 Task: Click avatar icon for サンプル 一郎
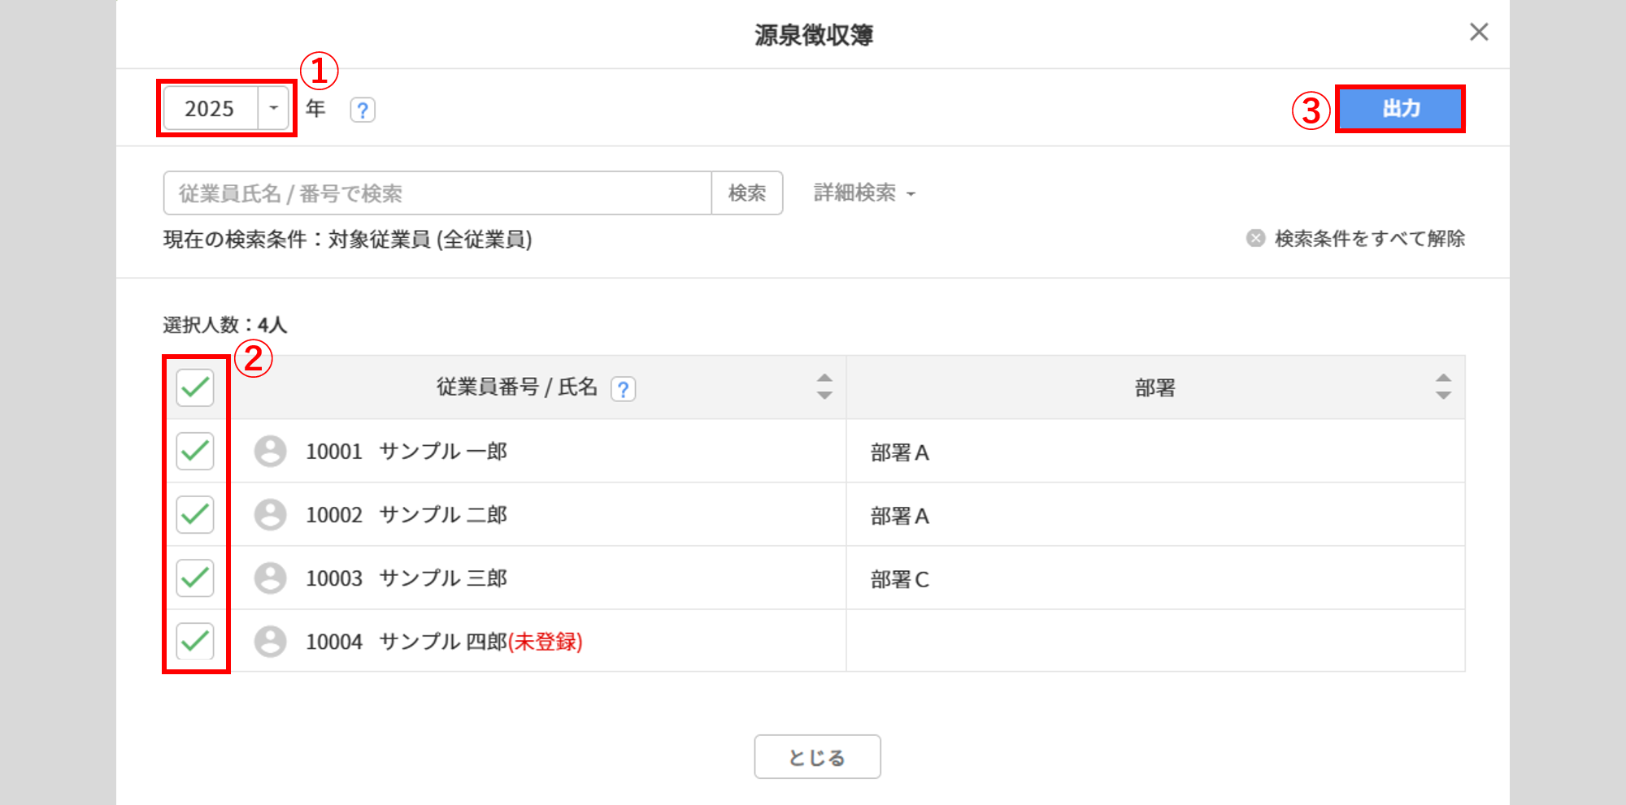(x=270, y=451)
